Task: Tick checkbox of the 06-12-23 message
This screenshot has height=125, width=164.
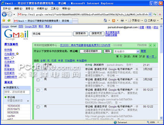Action: [x=38, y=90]
